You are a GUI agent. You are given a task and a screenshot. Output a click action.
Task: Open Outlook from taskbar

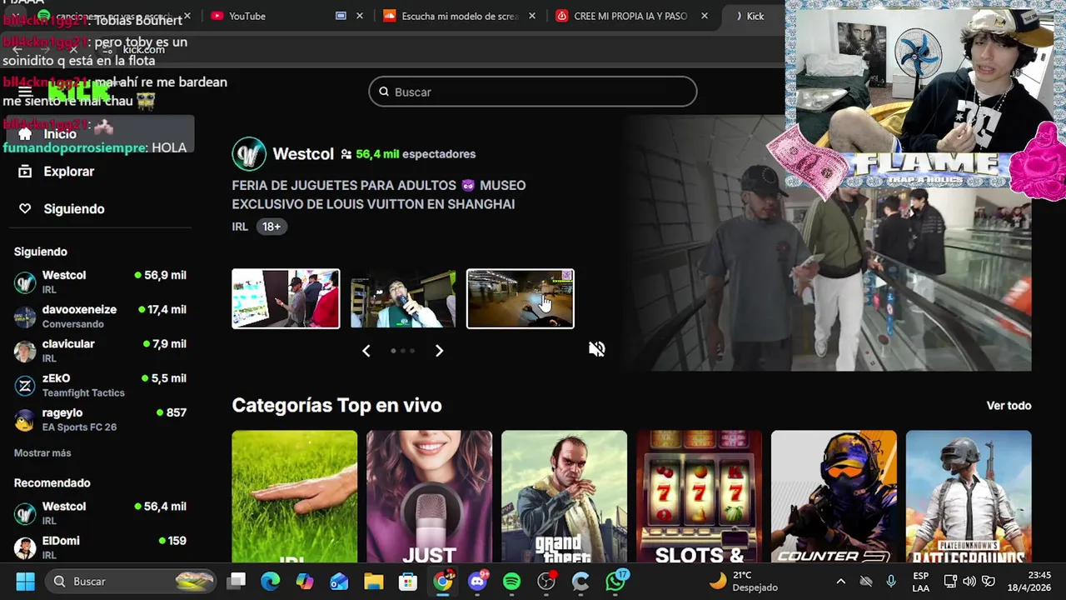tap(339, 581)
